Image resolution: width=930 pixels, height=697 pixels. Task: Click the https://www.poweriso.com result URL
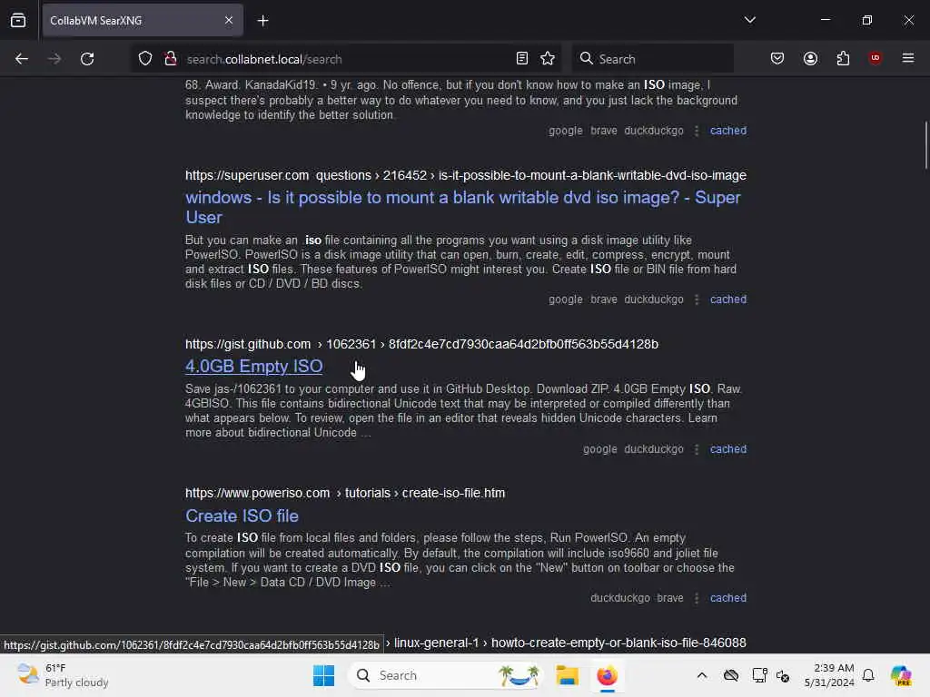345,493
